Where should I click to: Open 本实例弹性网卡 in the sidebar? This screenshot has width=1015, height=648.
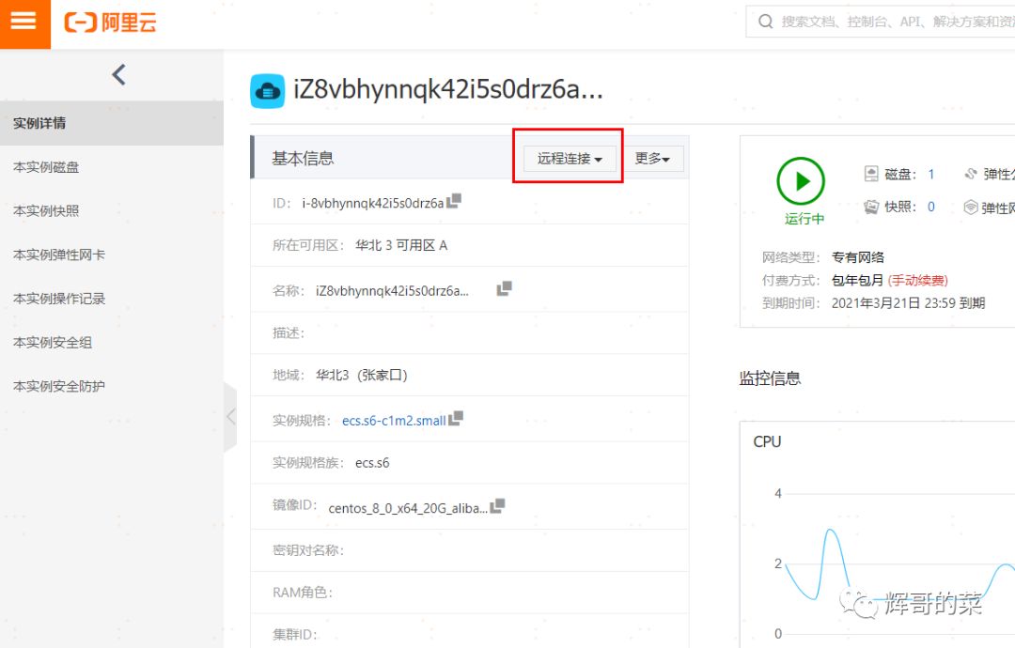(x=111, y=255)
